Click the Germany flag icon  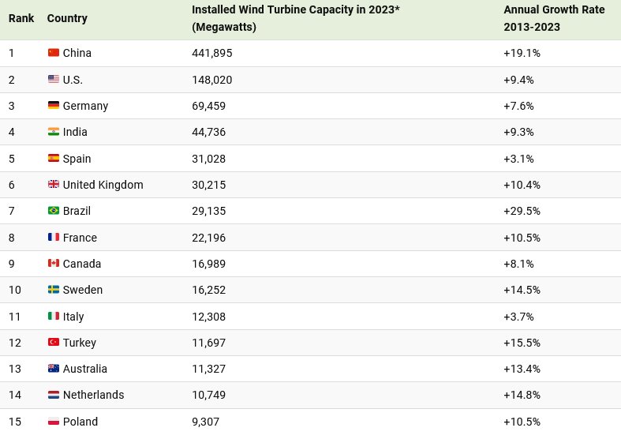54,106
